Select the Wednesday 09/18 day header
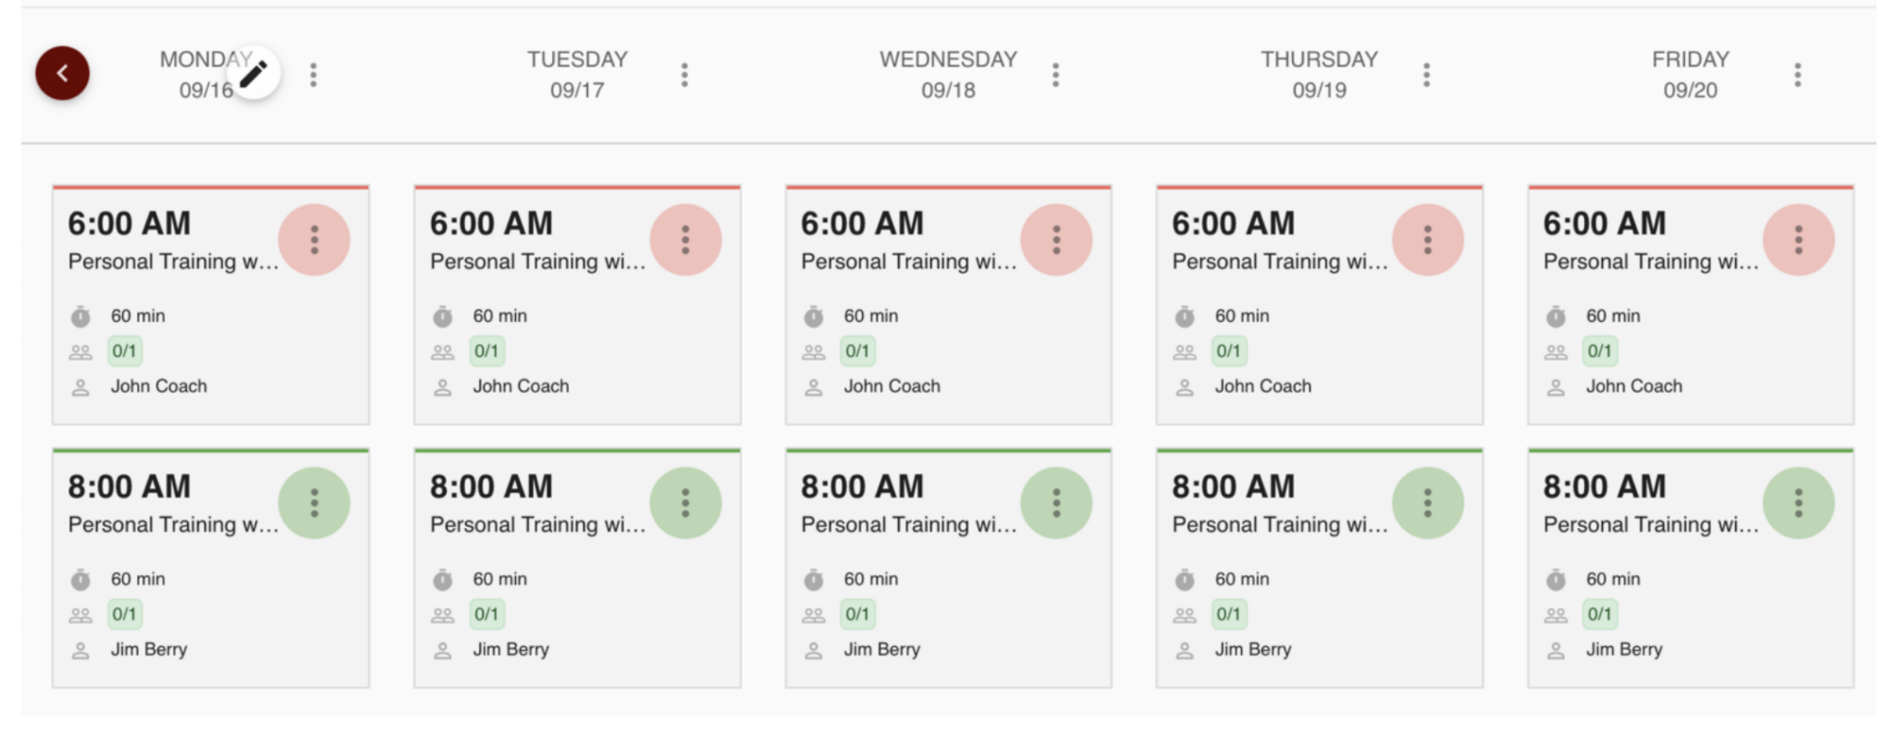The height and width of the screenshot is (749, 1894). coord(948,75)
